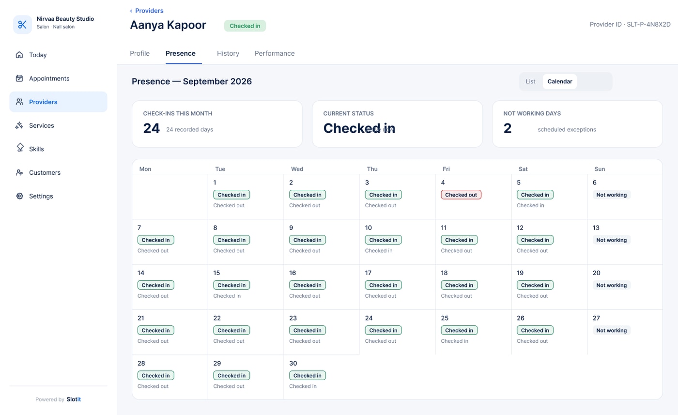Click the Appointments calendar icon
Screen dimensions: 678x415
coord(19,78)
